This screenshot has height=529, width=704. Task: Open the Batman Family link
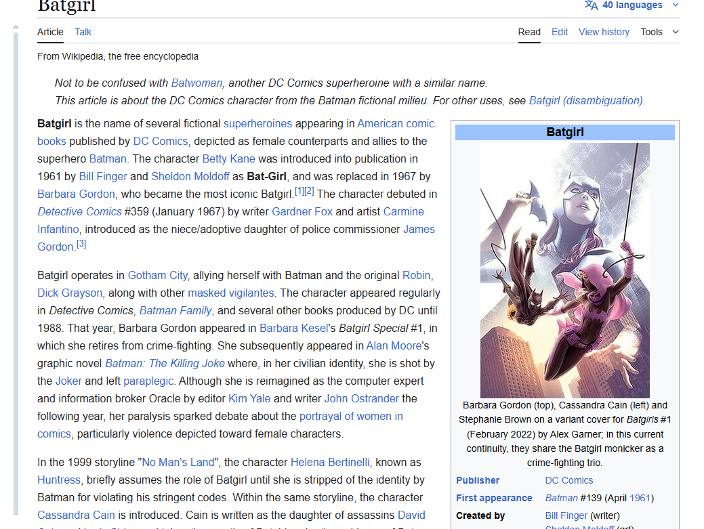point(175,310)
